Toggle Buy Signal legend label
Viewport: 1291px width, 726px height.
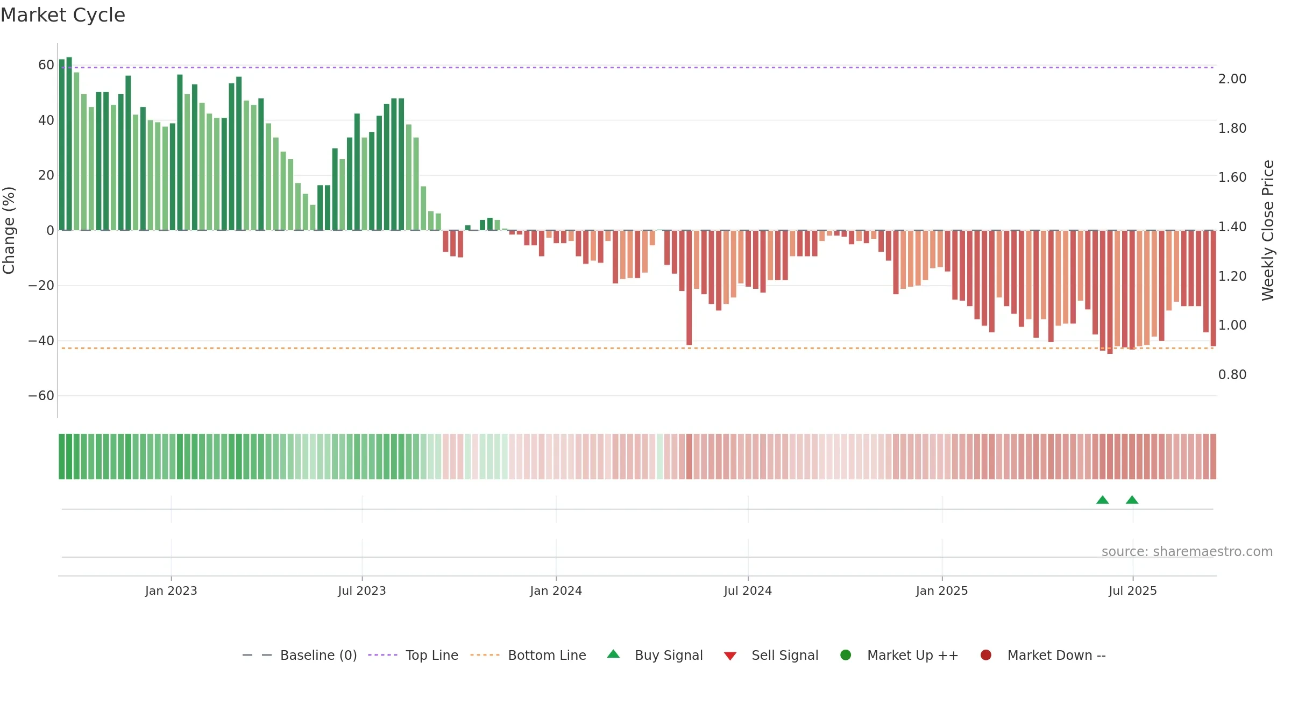(669, 655)
